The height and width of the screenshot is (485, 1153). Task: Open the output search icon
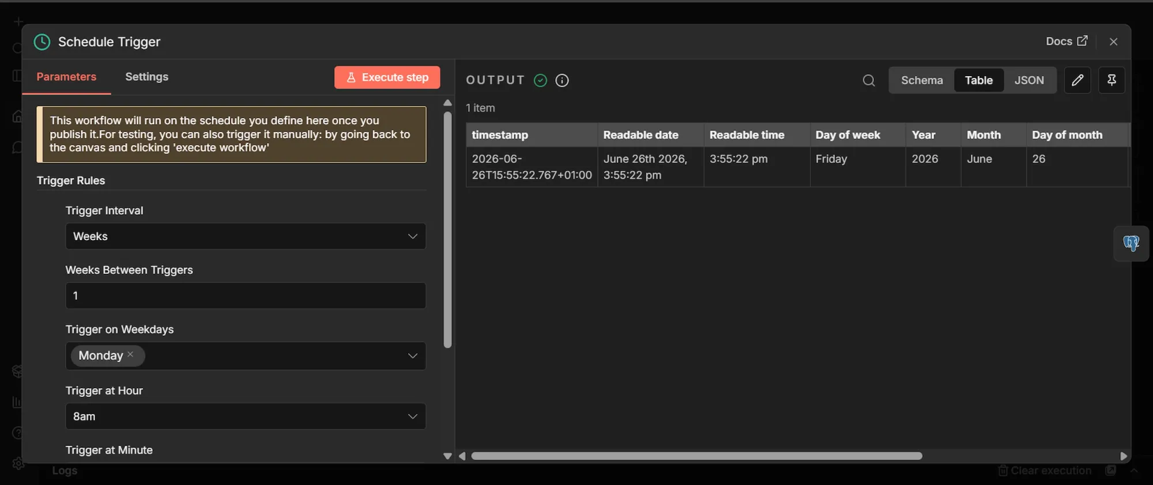point(869,80)
